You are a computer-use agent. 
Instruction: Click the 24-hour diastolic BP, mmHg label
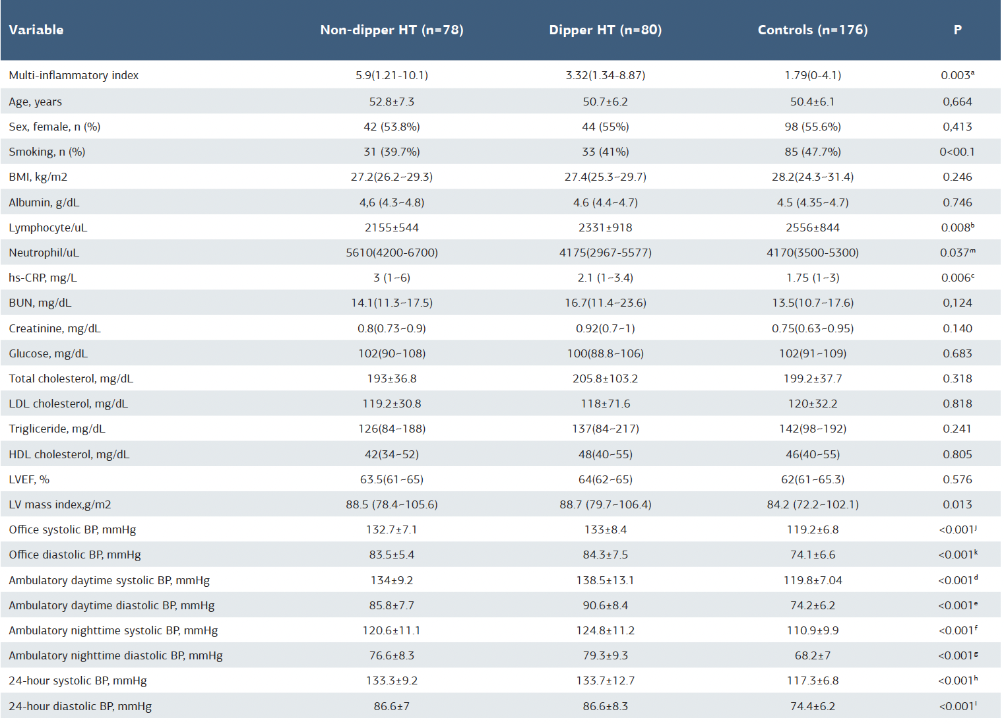pos(80,706)
